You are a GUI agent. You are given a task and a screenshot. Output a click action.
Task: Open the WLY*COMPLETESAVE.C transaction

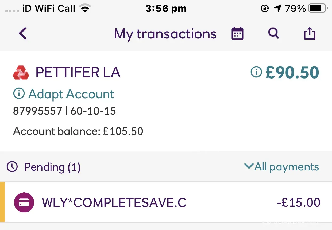pyautogui.click(x=114, y=203)
